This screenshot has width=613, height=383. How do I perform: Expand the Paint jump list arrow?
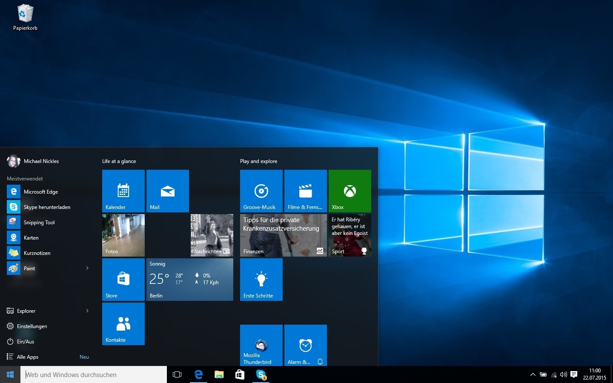click(x=87, y=268)
